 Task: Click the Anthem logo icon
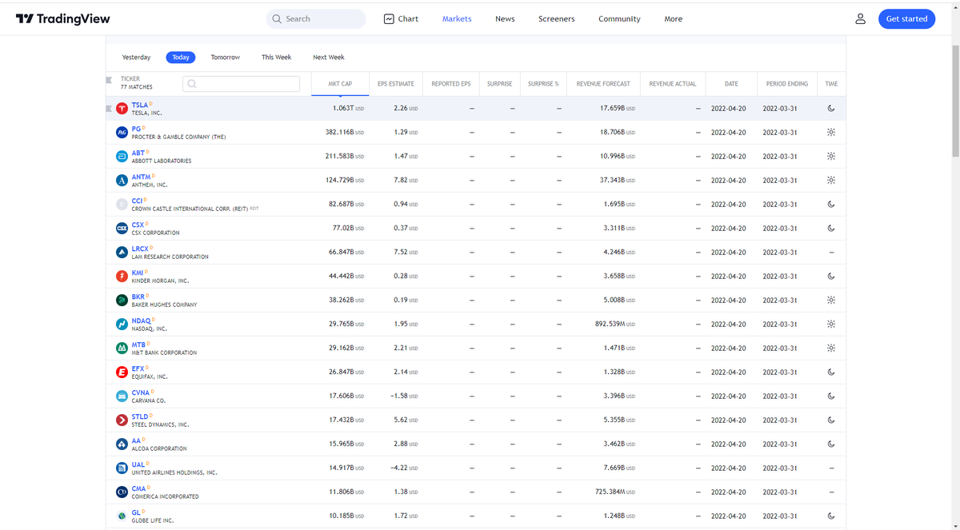tap(122, 180)
